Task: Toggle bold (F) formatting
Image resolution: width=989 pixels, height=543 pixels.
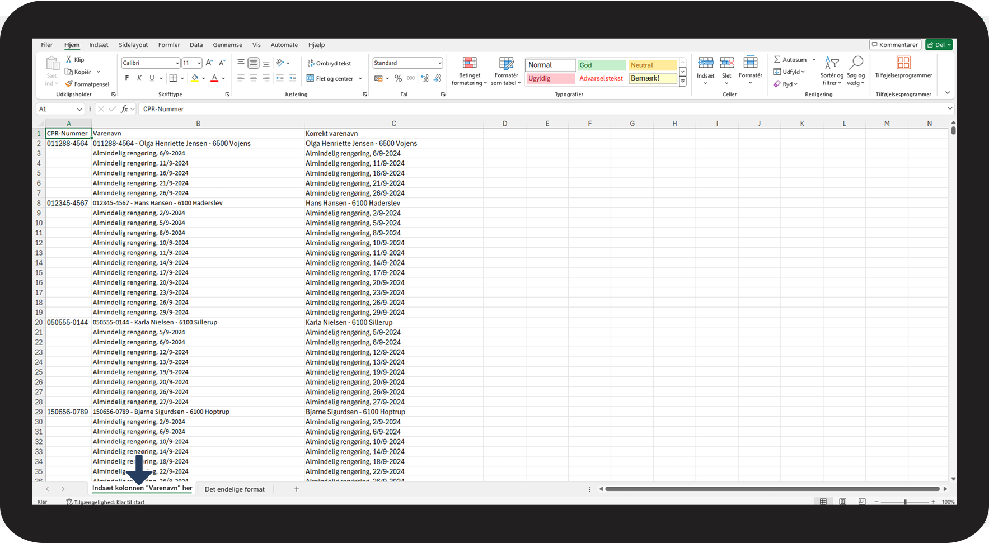Action: [127, 79]
